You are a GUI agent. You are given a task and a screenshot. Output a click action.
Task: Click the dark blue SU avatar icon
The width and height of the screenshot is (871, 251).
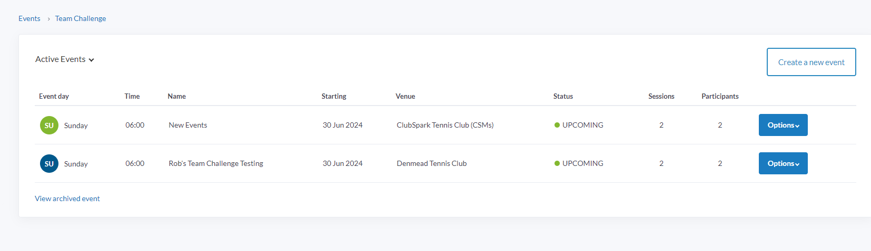coord(49,164)
